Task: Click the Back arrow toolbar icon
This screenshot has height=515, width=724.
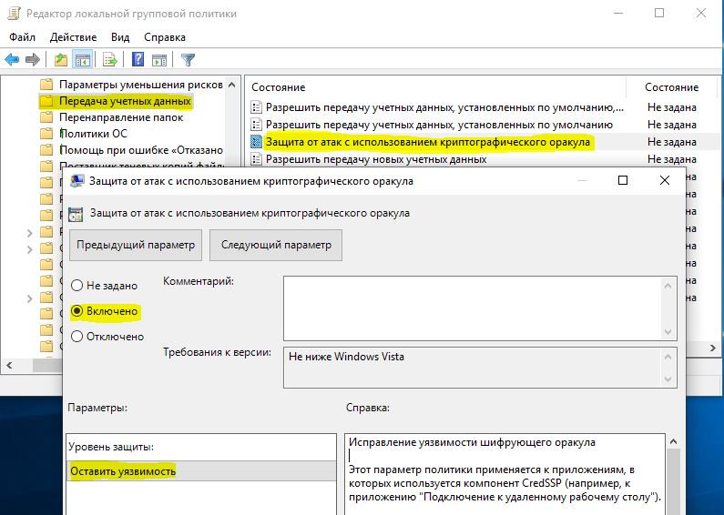Action: [x=12, y=59]
